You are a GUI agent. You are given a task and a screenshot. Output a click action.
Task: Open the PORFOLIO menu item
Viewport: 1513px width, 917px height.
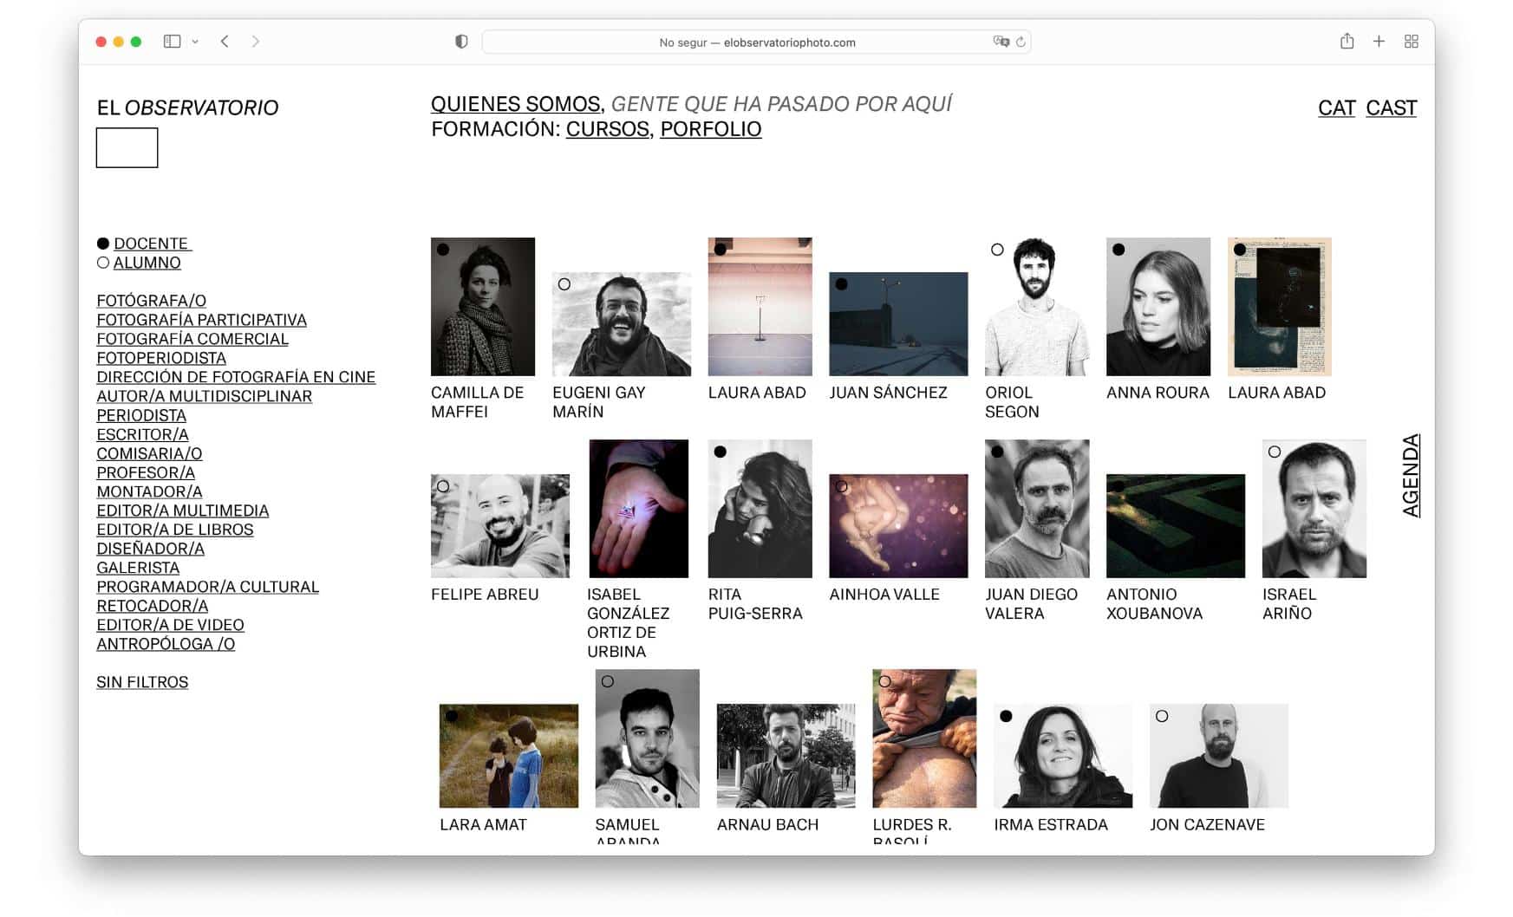[x=711, y=129]
